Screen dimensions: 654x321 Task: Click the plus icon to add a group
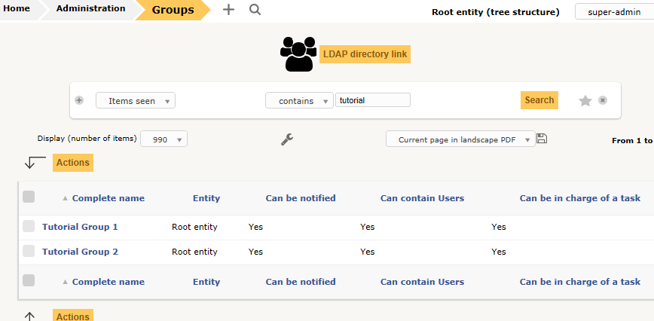[229, 10]
